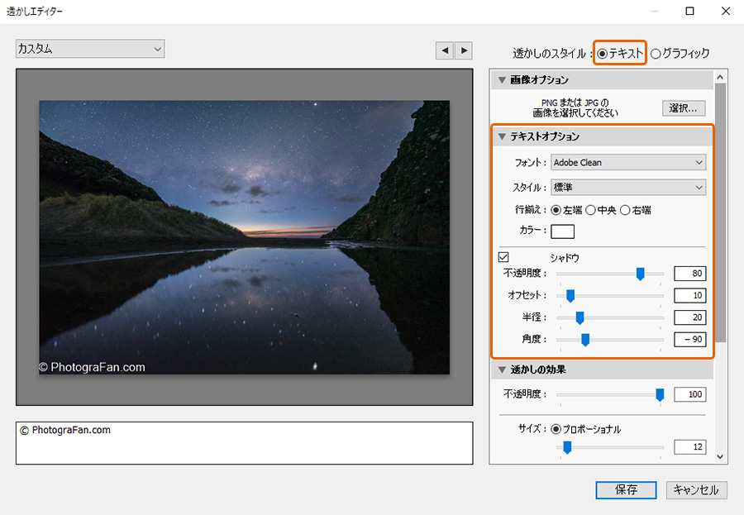Click the 半径 field showing 20
Image resolution: width=744 pixels, height=515 pixels.
coord(690,317)
